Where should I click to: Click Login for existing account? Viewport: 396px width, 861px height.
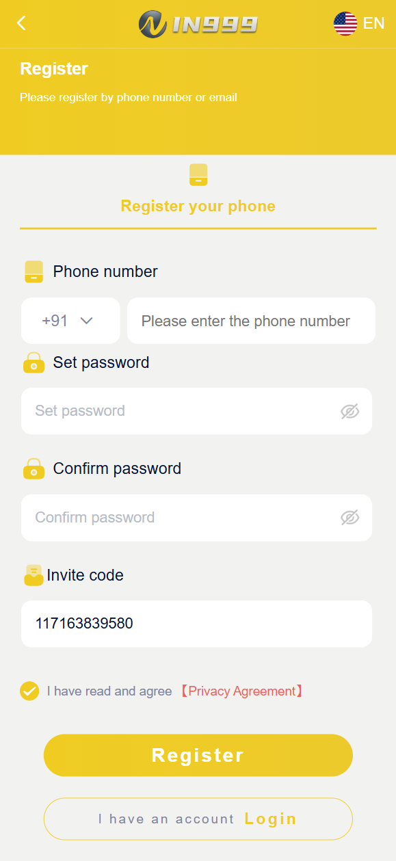click(269, 819)
